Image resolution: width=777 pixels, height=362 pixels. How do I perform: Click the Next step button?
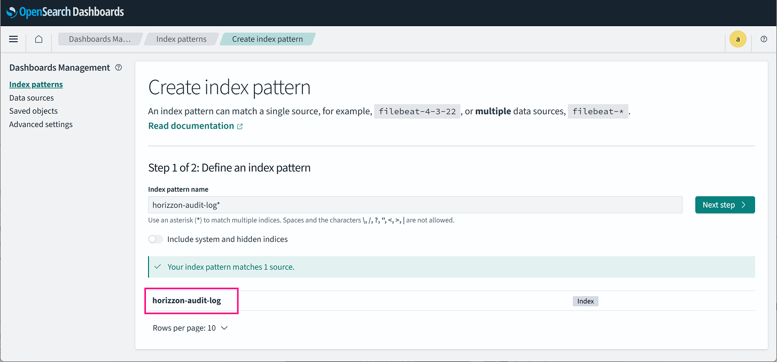coord(725,205)
